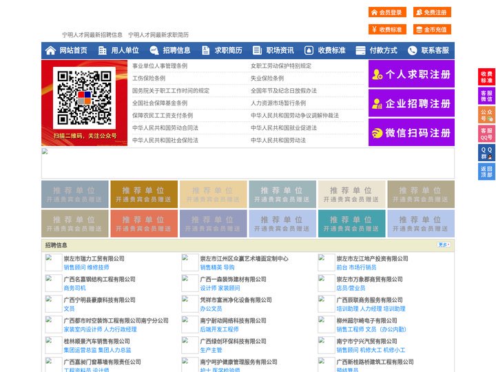Screen dimensions: 496x372
Task: Open the 全国年节及纪念日放假办法 link
Action: tap(284, 90)
